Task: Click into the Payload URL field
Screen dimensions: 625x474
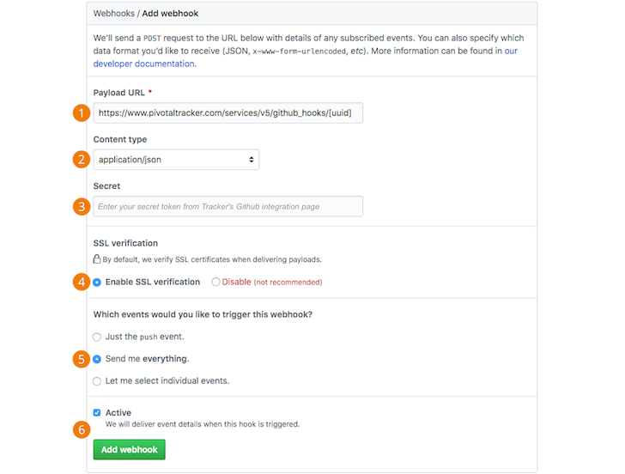Action: [228, 112]
